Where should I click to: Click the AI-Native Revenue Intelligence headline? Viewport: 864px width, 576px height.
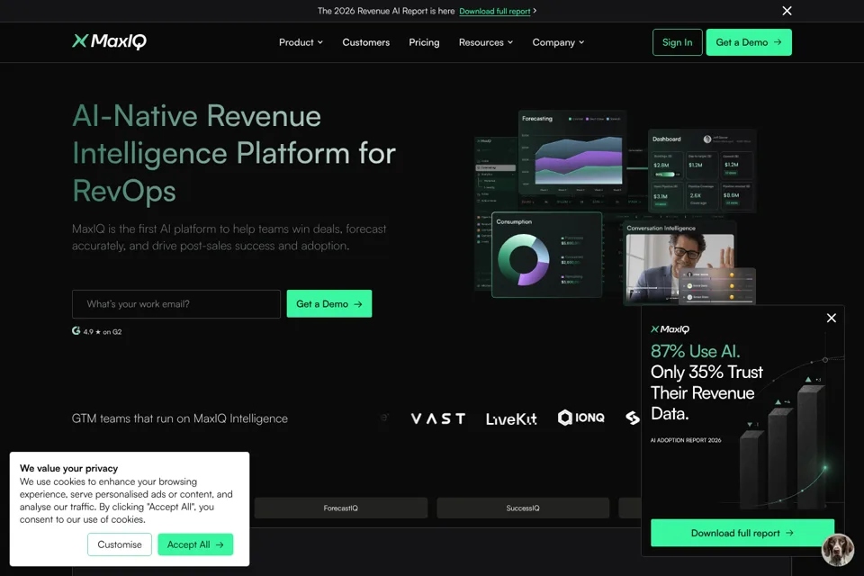[x=234, y=153]
